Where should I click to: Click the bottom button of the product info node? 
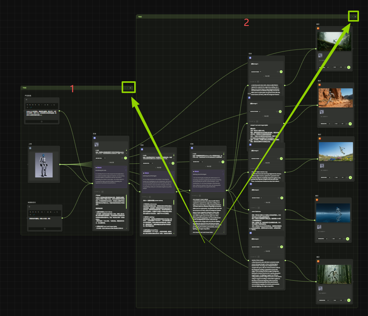(x=42, y=121)
